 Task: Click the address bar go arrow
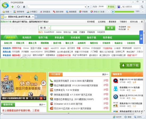pyautogui.click(x=88, y=7)
